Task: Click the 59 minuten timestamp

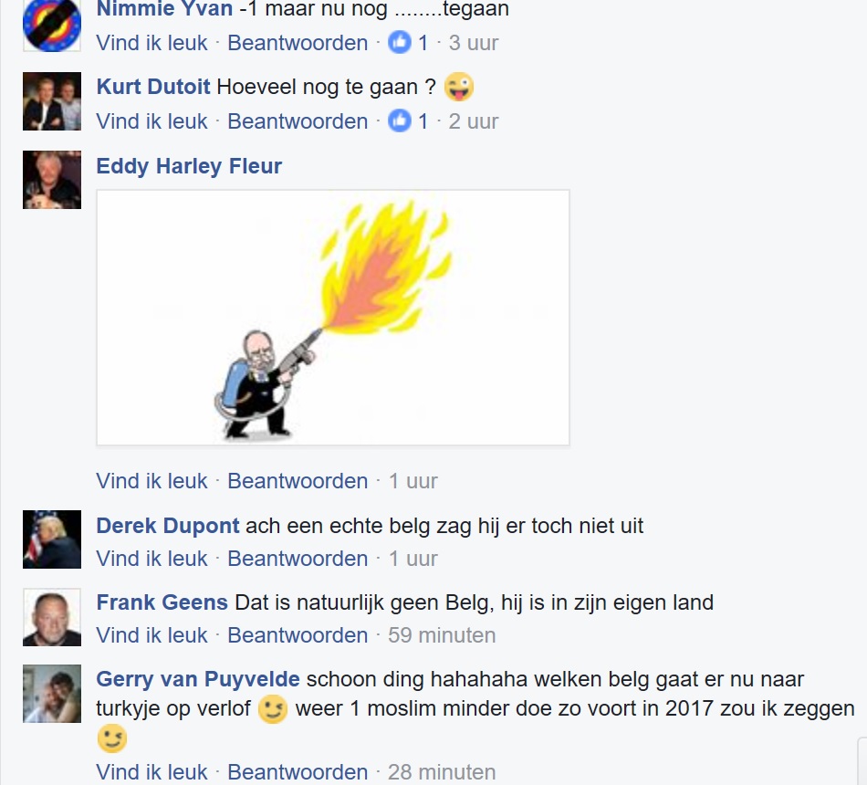Action: pos(442,635)
